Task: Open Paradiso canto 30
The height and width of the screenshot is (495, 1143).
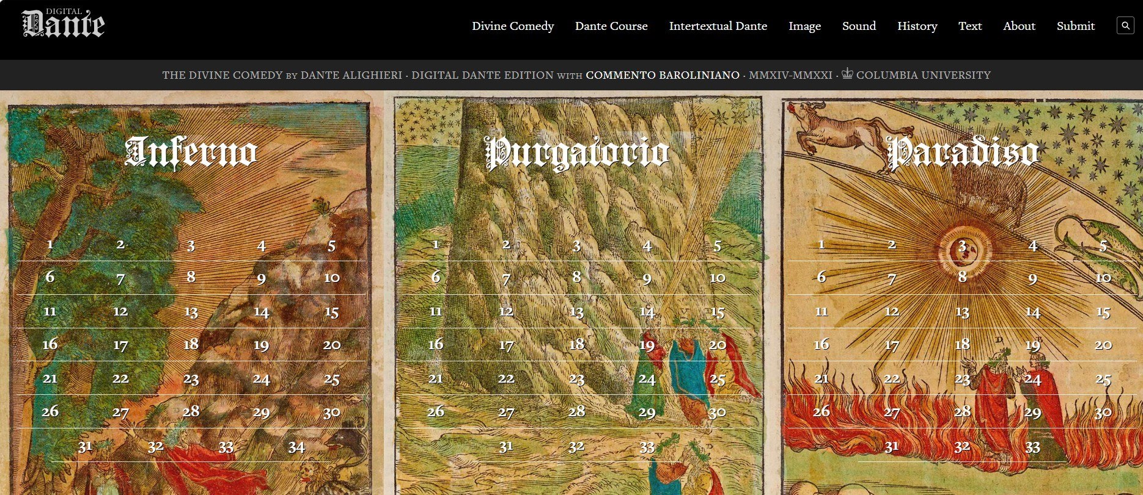Action: pyautogui.click(x=1103, y=413)
